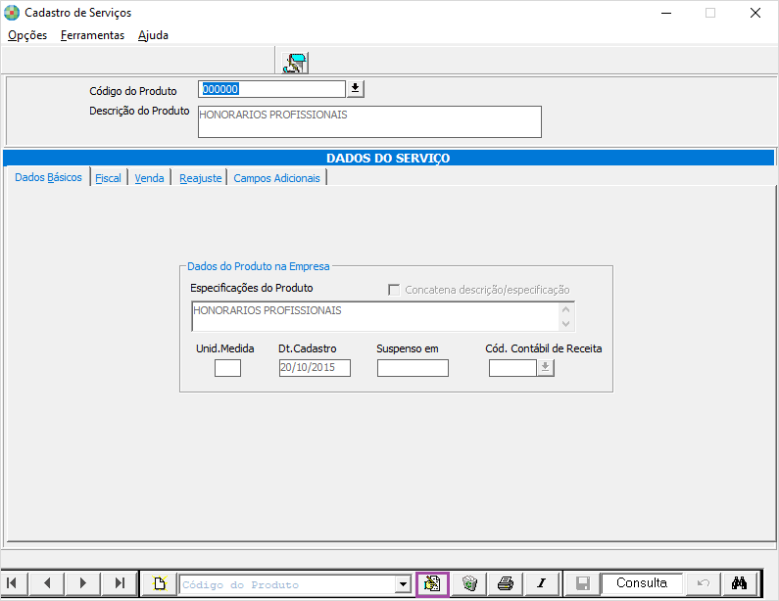This screenshot has height=601, width=779.
Task: Click the binoculars search icon
Action: point(740,583)
